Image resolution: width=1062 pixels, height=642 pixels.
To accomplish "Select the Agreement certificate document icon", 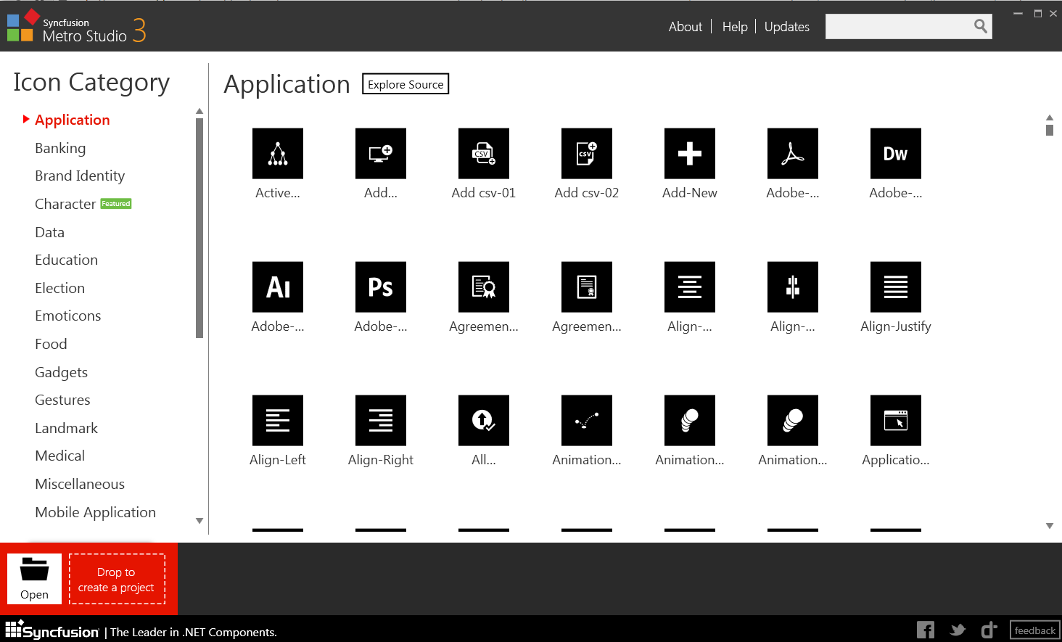I will (x=587, y=287).
